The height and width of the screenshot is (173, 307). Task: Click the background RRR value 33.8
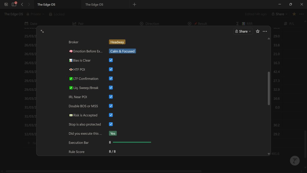277,45
